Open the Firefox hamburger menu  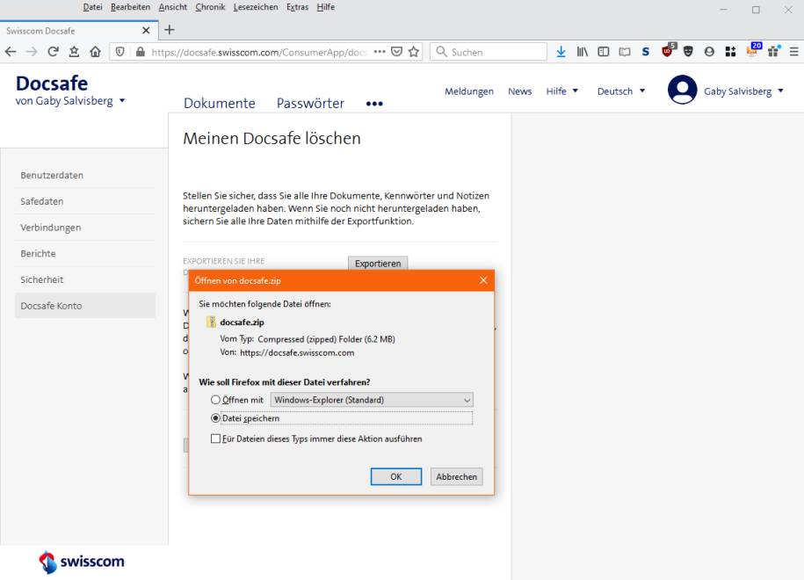tap(793, 52)
